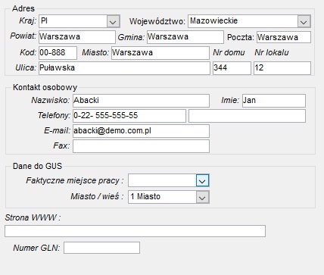Click the Strona WWW label

[33, 217]
